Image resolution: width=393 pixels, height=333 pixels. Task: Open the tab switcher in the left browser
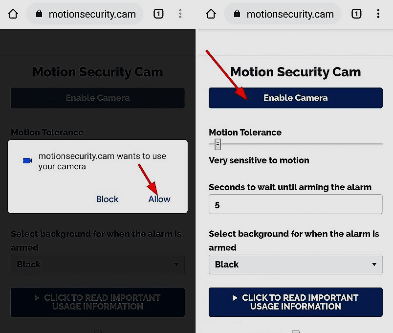pyautogui.click(x=158, y=14)
